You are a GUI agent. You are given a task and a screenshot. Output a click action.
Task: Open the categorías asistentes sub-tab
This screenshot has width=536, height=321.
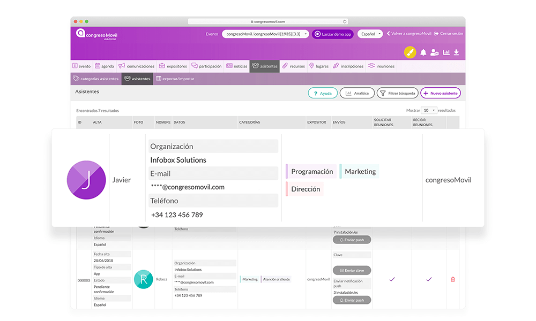pos(96,79)
